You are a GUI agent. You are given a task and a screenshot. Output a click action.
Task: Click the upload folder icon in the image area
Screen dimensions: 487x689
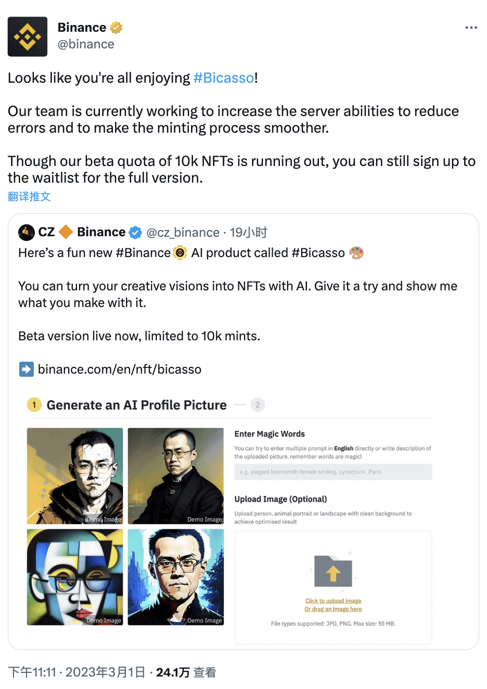click(333, 572)
